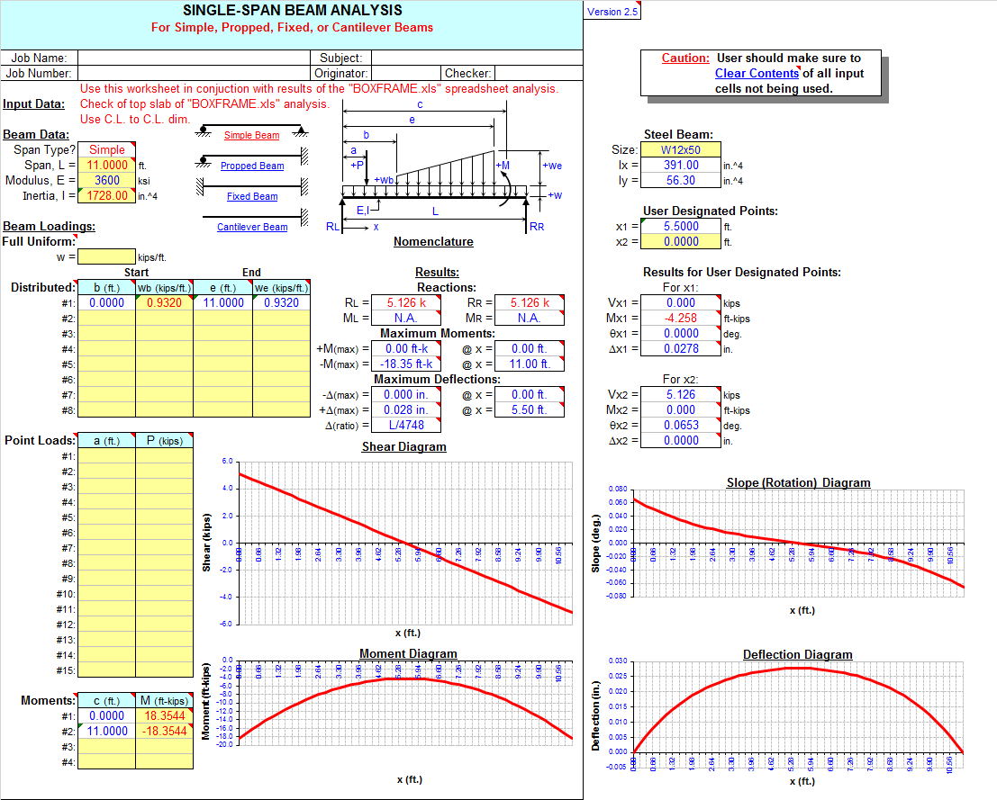Select distributed load #1 e cell 11.0000

(x=223, y=302)
